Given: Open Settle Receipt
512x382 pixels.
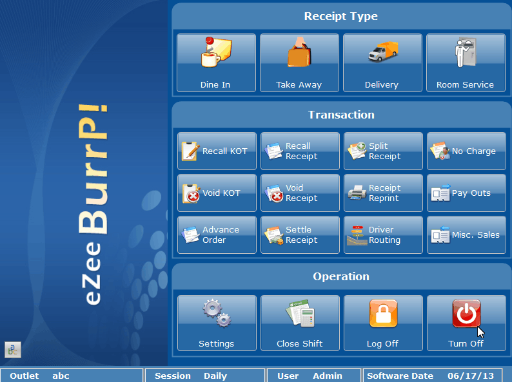Looking at the screenshot, I should click(299, 235).
